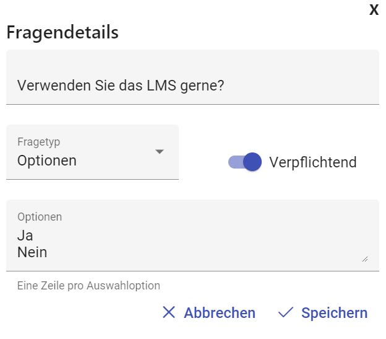This screenshot has width=386, height=339.
Task: Click the hint "Eine Zeile pro Auswahloption"
Action: tap(88, 286)
